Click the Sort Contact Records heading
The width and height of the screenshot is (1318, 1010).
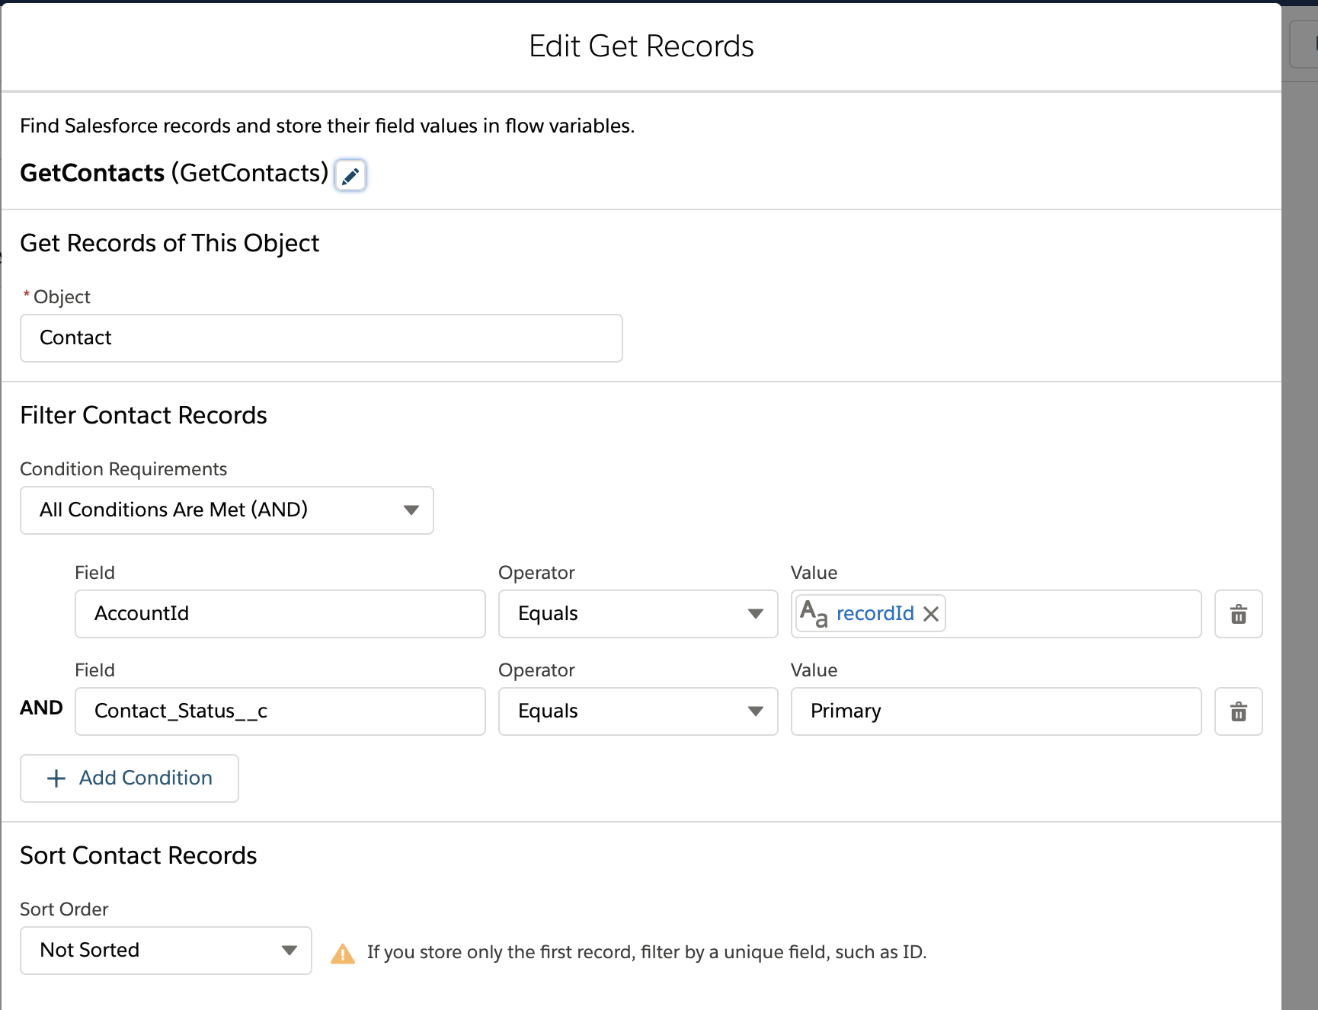(x=139, y=856)
